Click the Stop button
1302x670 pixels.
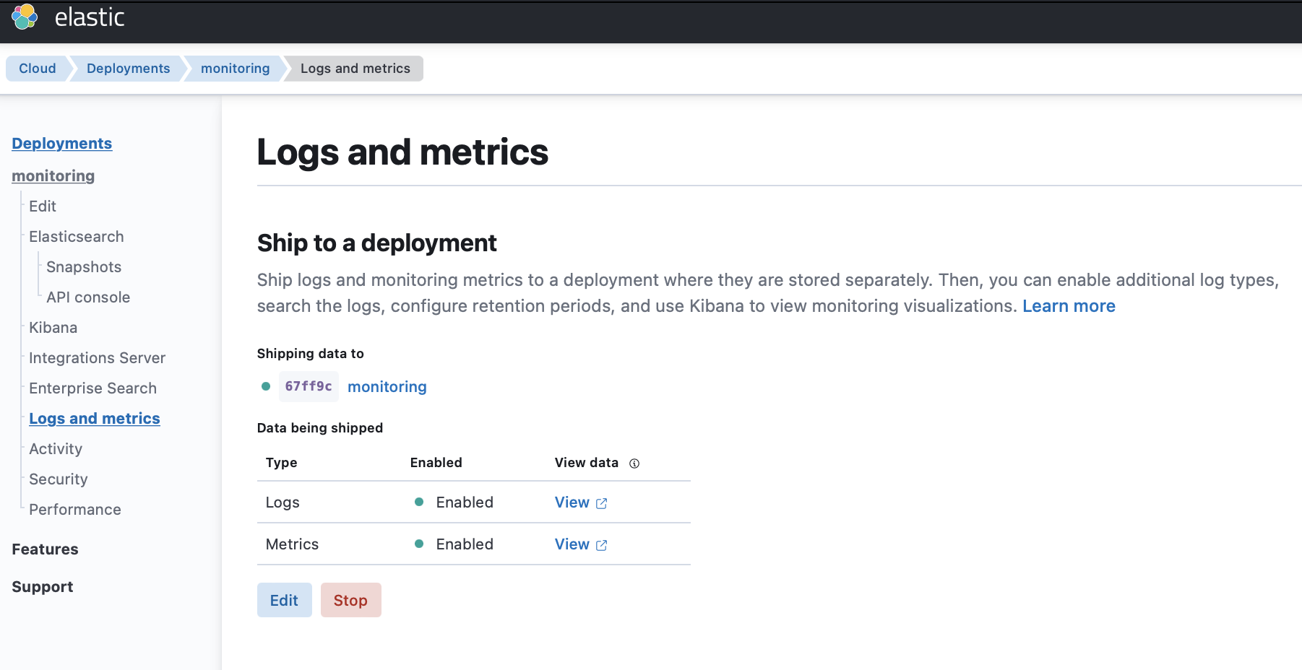pyautogui.click(x=350, y=600)
